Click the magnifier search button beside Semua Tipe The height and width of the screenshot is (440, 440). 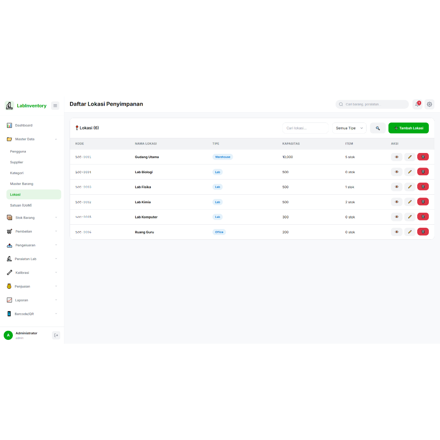378,128
